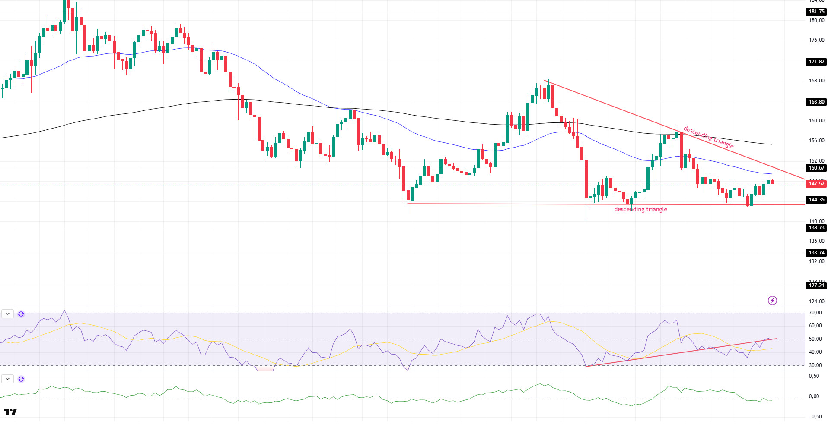Click the purple refresh icon in bottom oscillator pane

pos(21,379)
